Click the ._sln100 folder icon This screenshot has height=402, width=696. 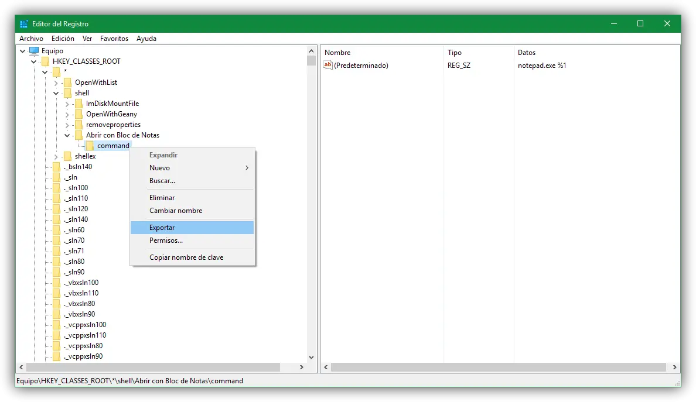[56, 188]
